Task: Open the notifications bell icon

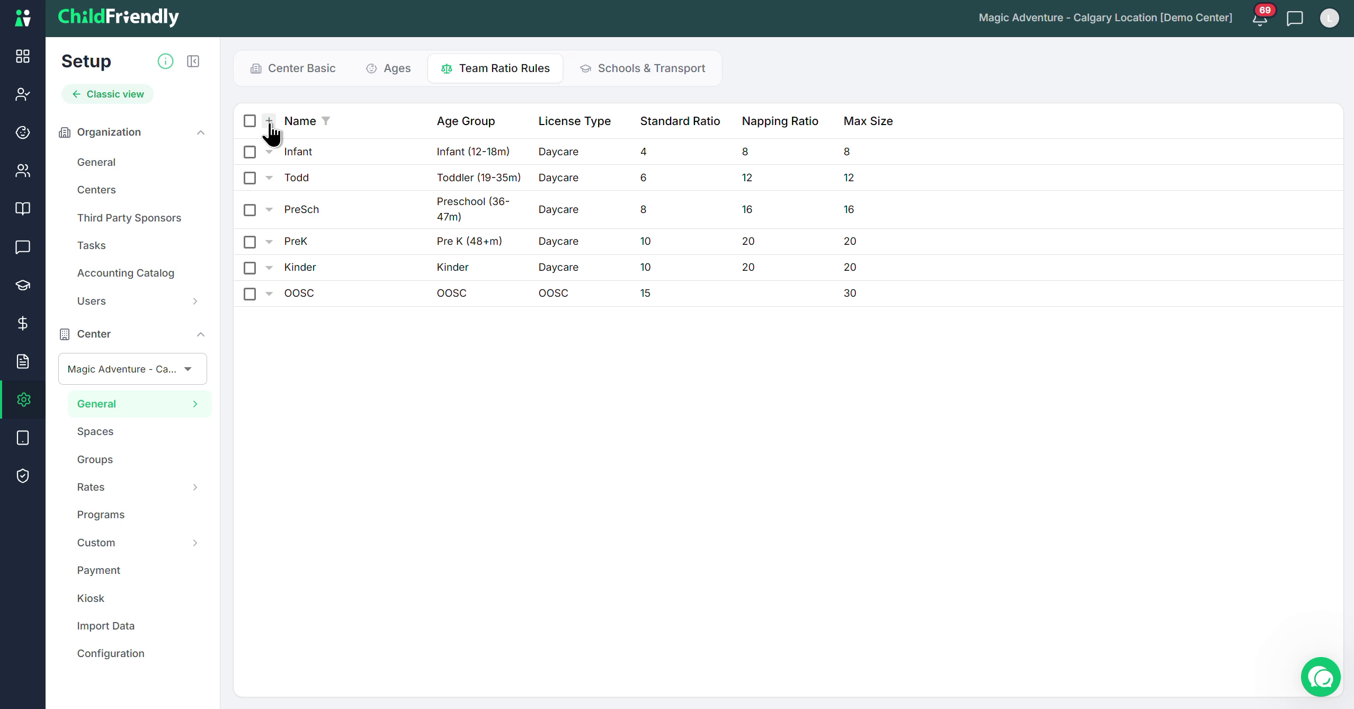Action: (x=1260, y=19)
